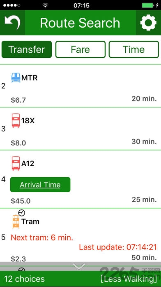Viewport: 161px width, 287px height.
Task: Open the Arrival Time link for A12
Action: pos(40,184)
